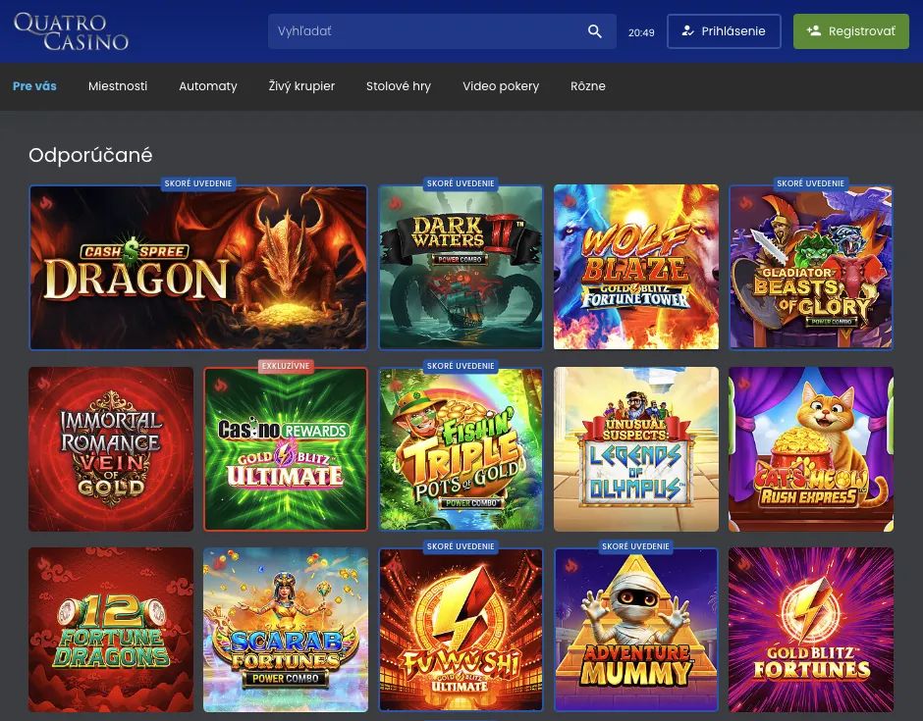Click Skoré uvedenie badge above Cash Spree Dragon

pyautogui.click(x=198, y=183)
